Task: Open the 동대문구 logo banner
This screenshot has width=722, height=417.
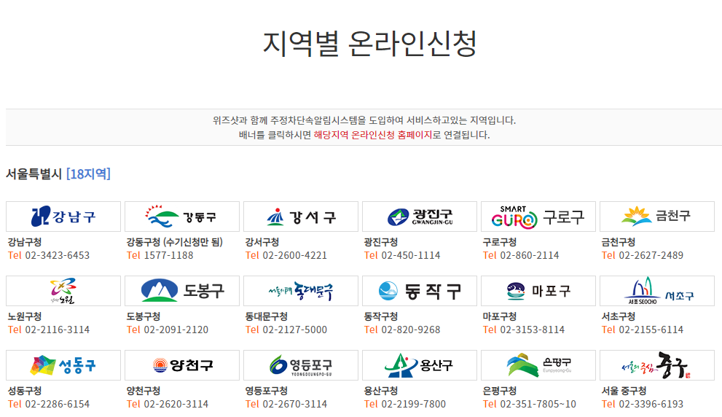Action: point(301,291)
